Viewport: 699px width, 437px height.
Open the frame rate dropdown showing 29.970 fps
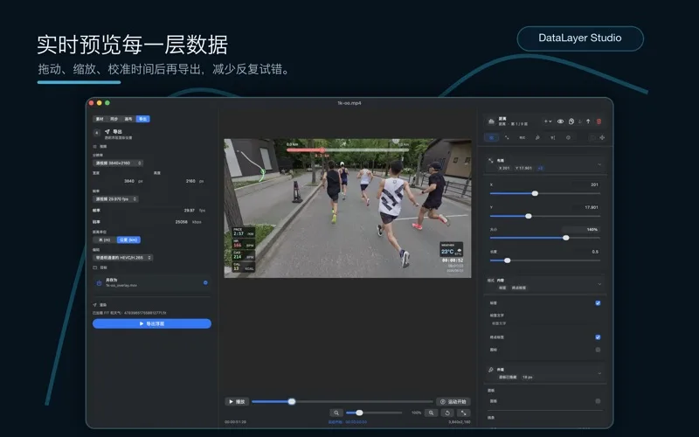[x=115, y=199]
